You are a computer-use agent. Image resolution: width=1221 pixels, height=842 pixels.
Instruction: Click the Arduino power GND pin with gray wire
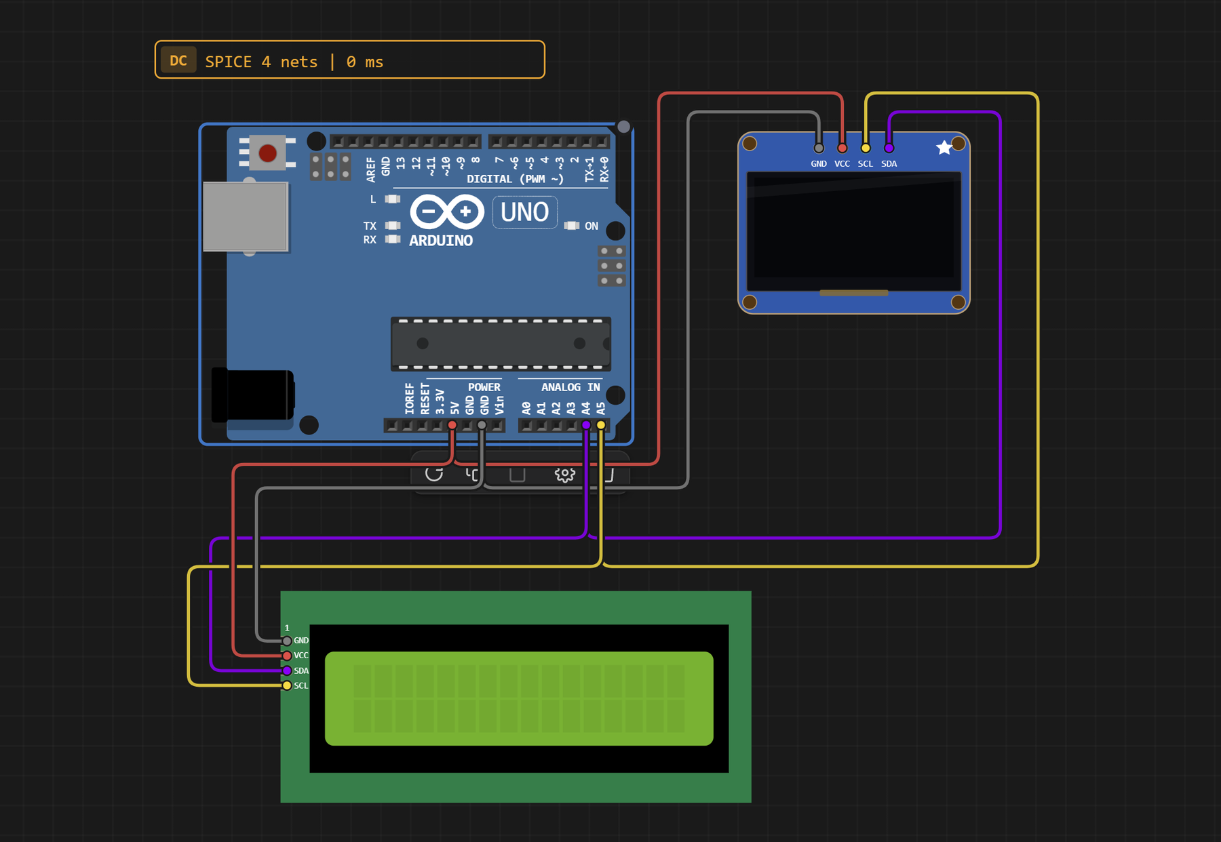pos(482,425)
